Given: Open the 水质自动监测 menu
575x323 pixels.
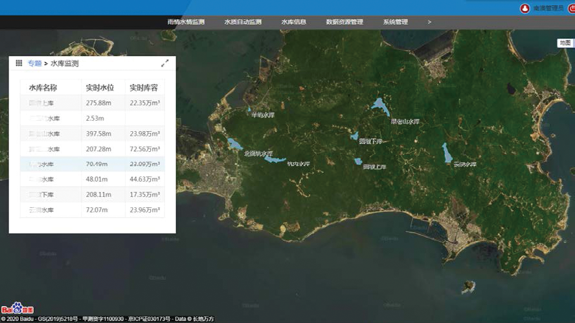Looking at the screenshot, I should pyautogui.click(x=243, y=22).
